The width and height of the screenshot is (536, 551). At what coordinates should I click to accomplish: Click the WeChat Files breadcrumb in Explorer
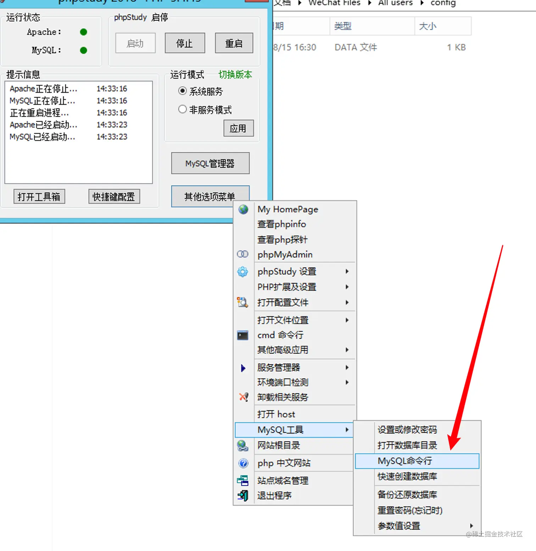pyautogui.click(x=334, y=3)
